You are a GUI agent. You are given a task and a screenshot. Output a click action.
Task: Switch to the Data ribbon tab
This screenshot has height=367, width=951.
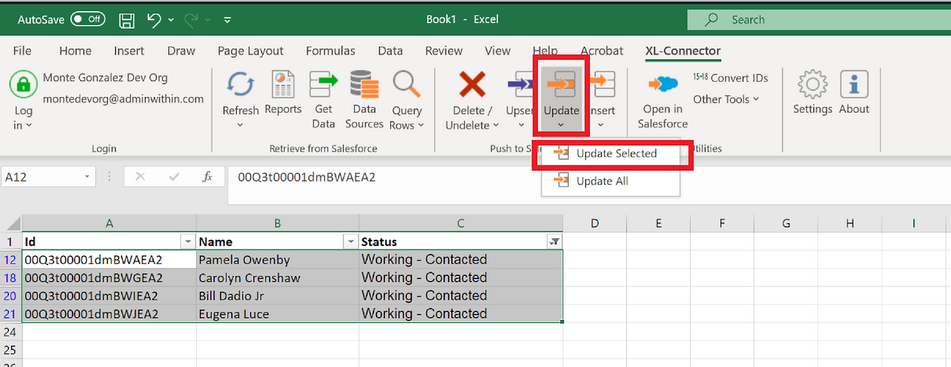coord(390,51)
